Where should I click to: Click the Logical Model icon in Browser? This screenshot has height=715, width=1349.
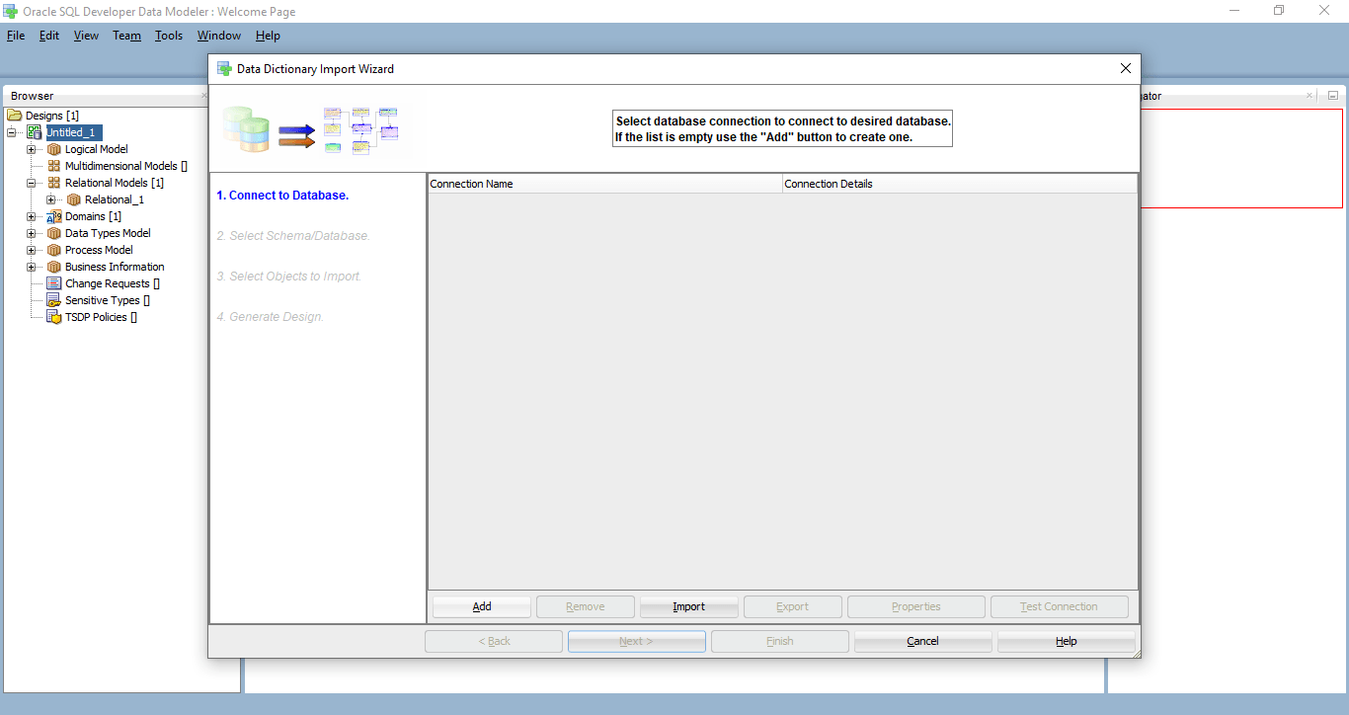pyautogui.click(x=55, y=148)
